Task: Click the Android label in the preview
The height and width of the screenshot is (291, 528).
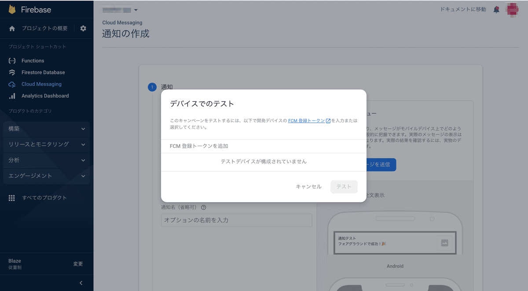Action: 395,266
